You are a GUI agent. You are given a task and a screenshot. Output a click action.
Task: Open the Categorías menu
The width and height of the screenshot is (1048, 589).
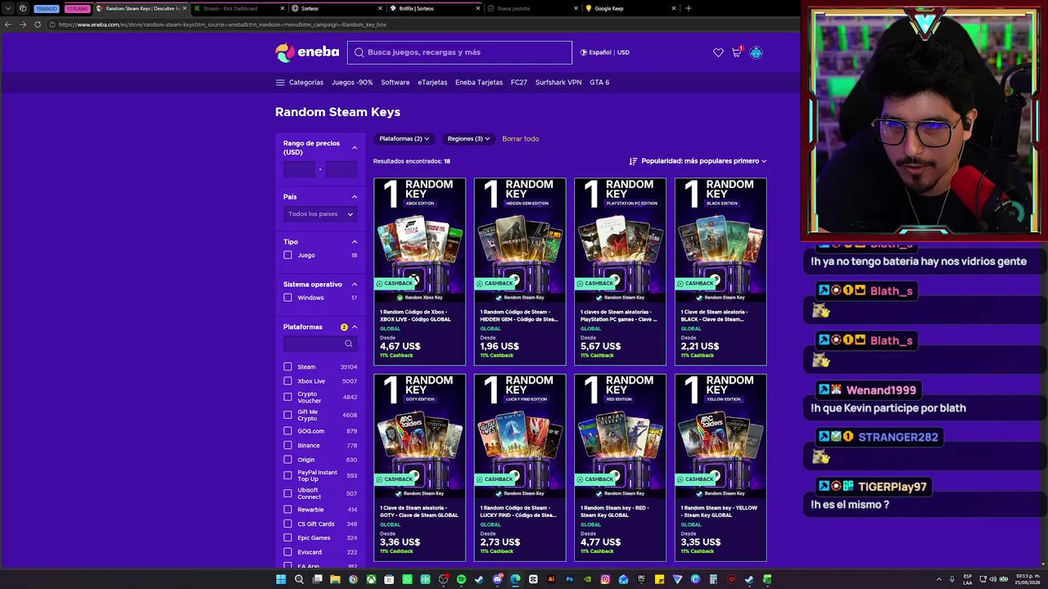click(x=300, y=83)
